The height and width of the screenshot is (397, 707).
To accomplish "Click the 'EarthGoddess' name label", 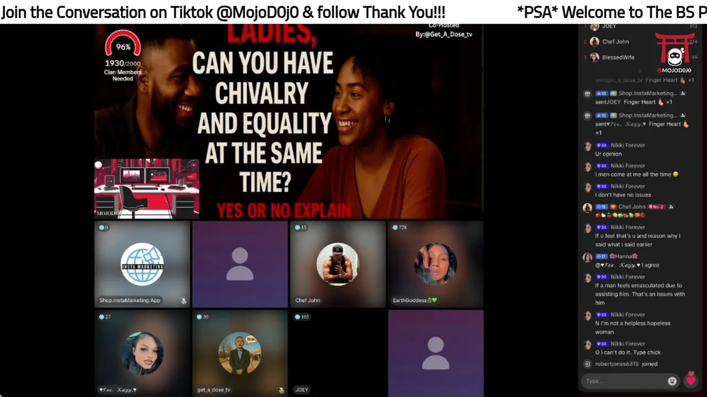I will tap(415, 301).
